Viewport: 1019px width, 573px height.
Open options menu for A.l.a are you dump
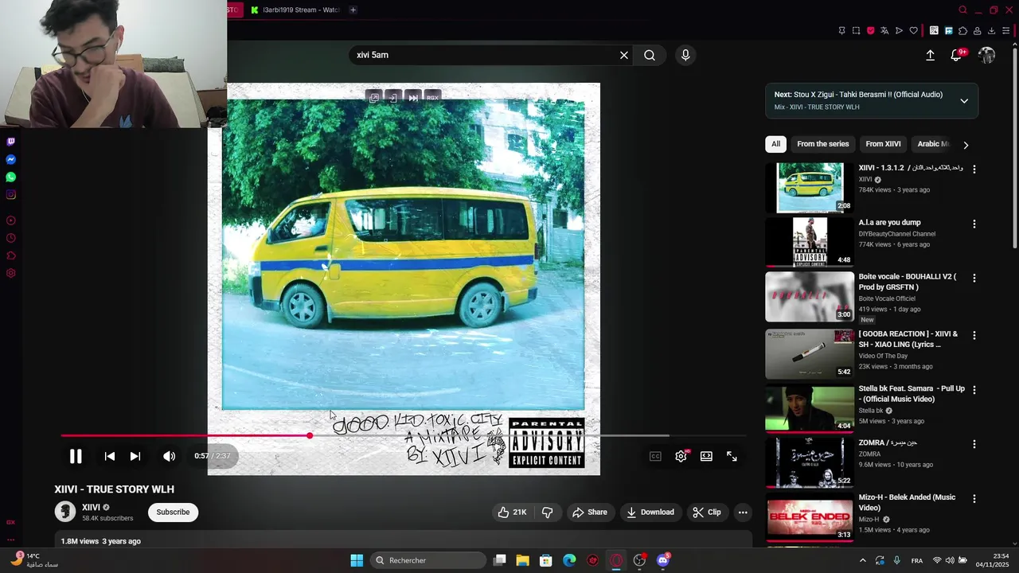click(974, 224)
